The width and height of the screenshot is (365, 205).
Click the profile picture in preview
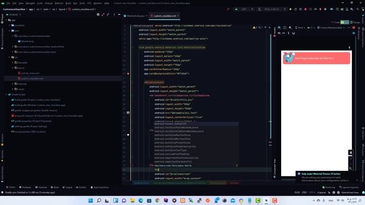tap(289, 58)
